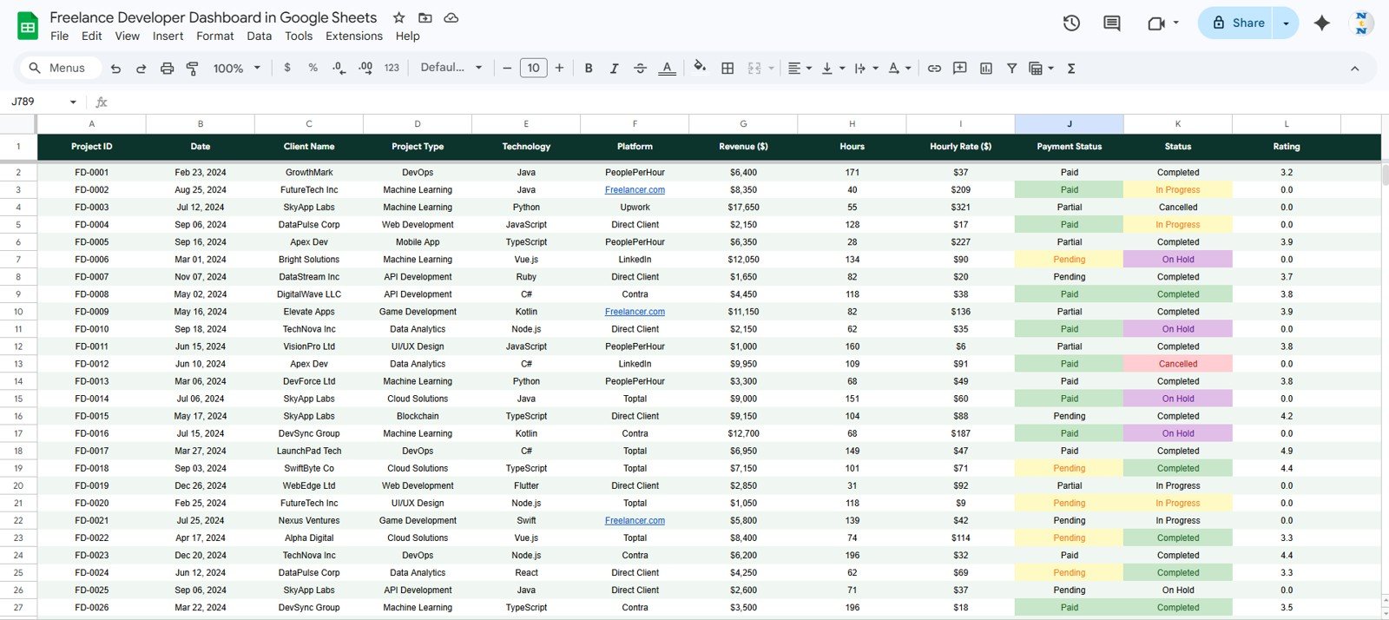Open the Google account avatar
1389x620 pixels.
tap(1361, 23)
